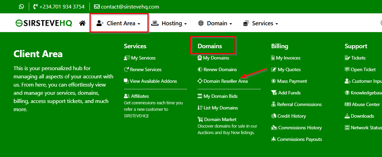Click the Commissions Payouts asterisk icon

pyautogui.click(x=274, y=139)
